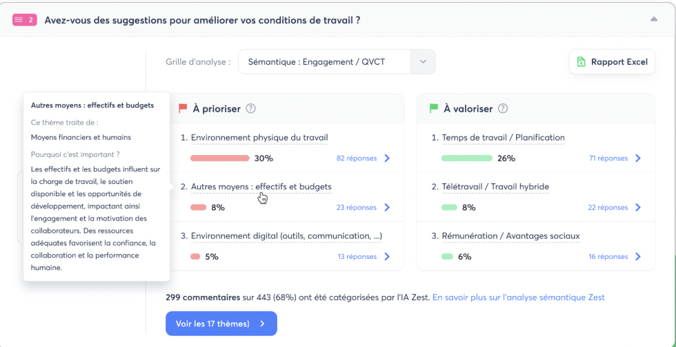The image size is (676, 347).
Task: Open arrow for Rémunération / Avantages sociaux responses
Action: click(x=638, y=257)
